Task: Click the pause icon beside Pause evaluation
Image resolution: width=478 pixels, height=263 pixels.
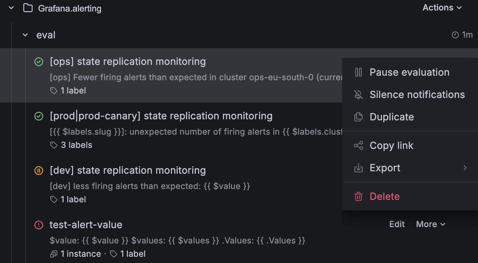Action: point(358,72)
